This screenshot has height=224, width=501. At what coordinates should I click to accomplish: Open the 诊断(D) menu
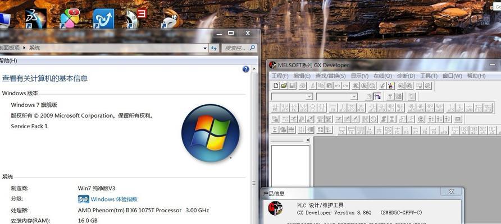(406, 76)
